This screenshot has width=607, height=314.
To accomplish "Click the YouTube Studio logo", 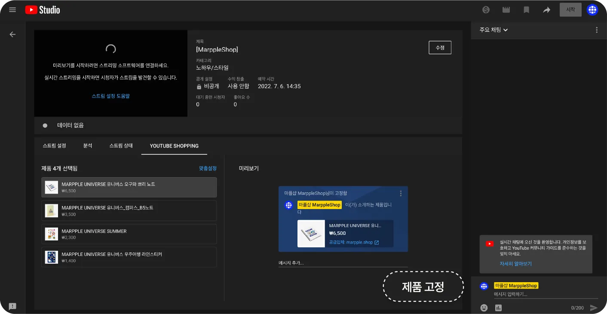I will (43, 10).
